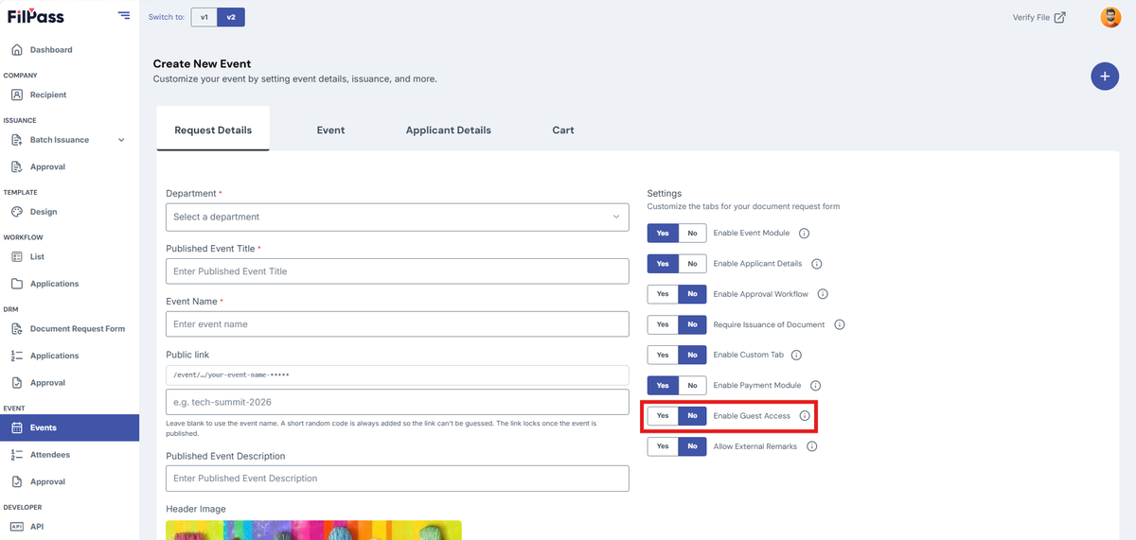
Task: Focus the Published Event Description field
Action: pos(398,479)
